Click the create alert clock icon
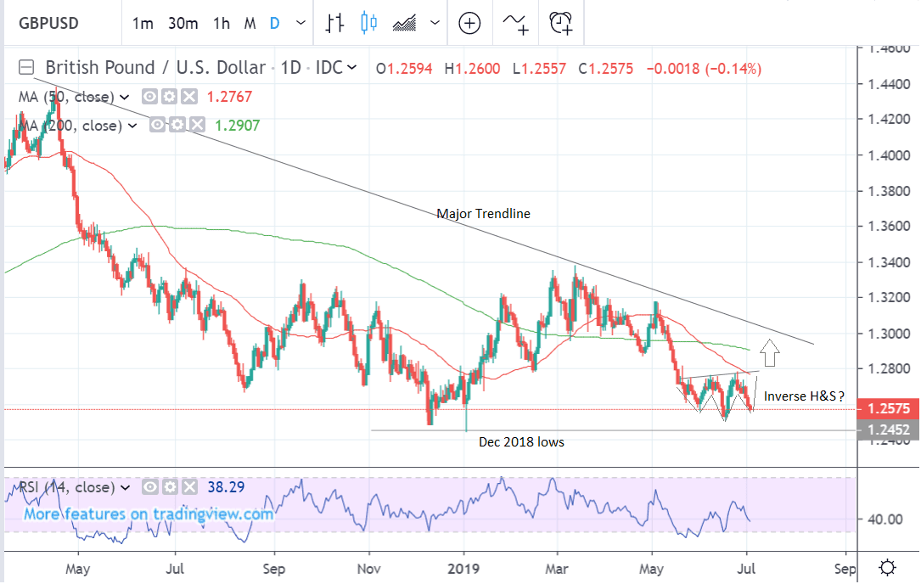Image resolution: width=921 pixels, height=584 pixels. pyautogui.click(x=561, y=24)
